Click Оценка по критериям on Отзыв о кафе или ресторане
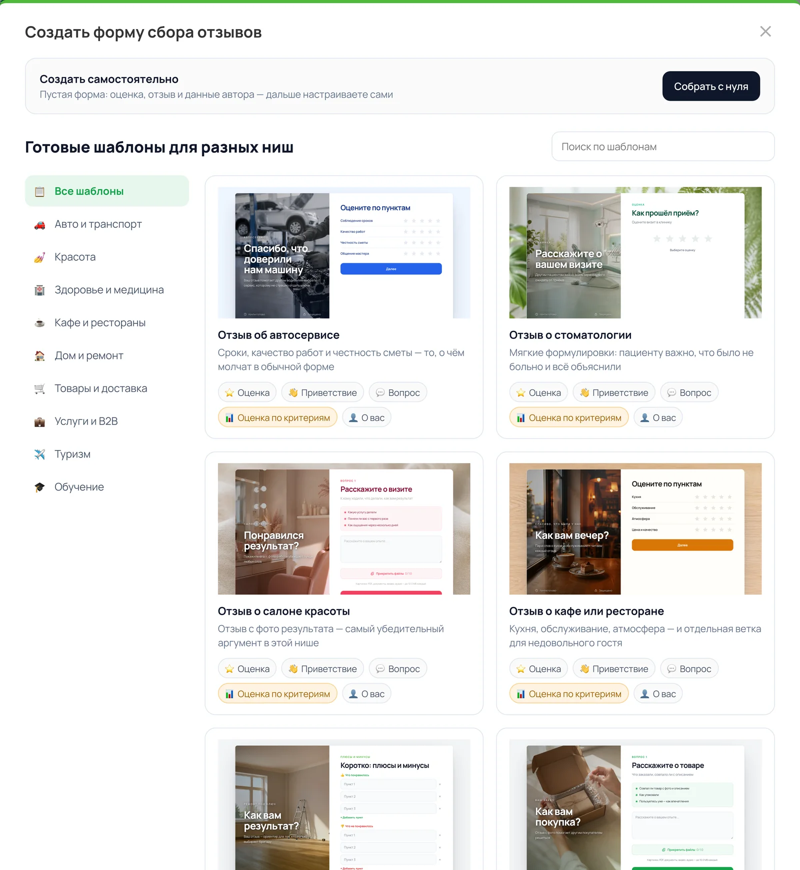The image size is (800, 870). [x=569, y=694]
